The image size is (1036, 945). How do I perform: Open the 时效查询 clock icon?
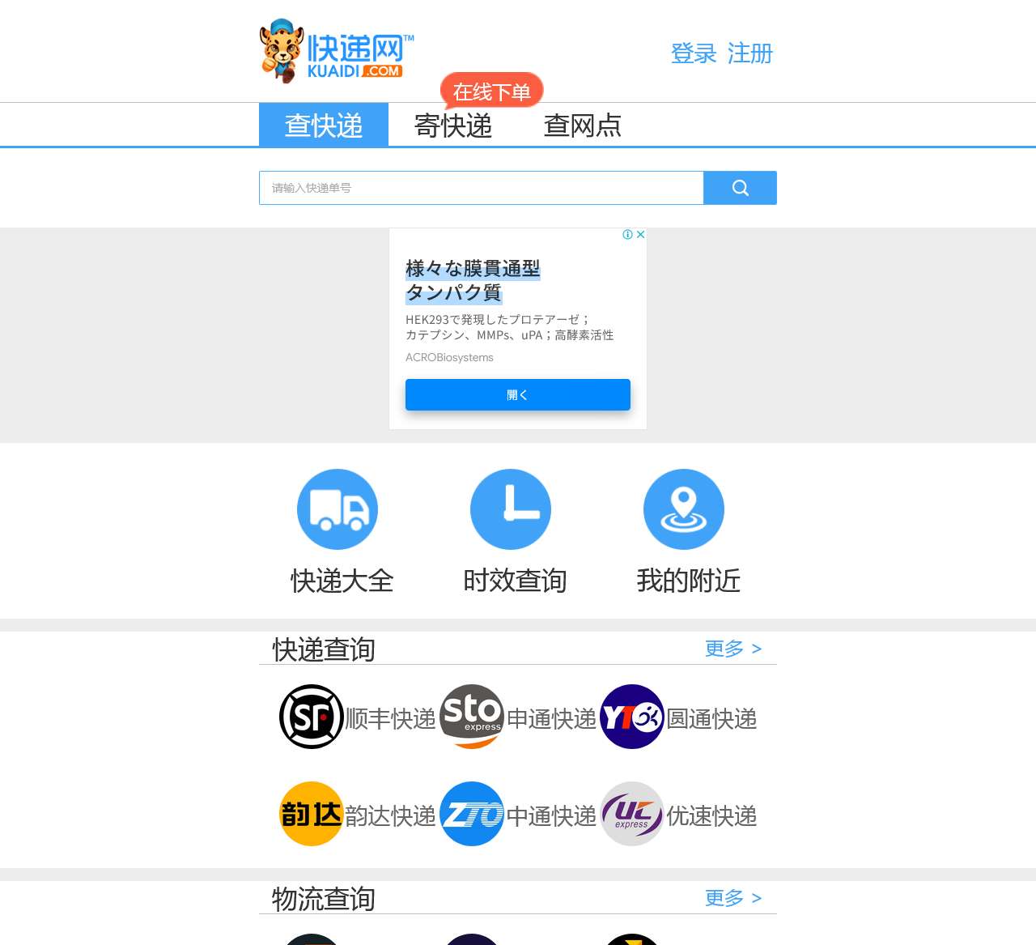(x=511, y=509)
